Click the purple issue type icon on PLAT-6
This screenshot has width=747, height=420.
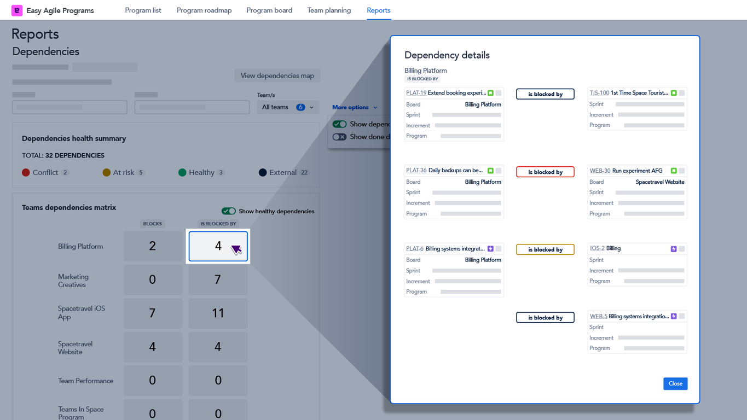490,248
